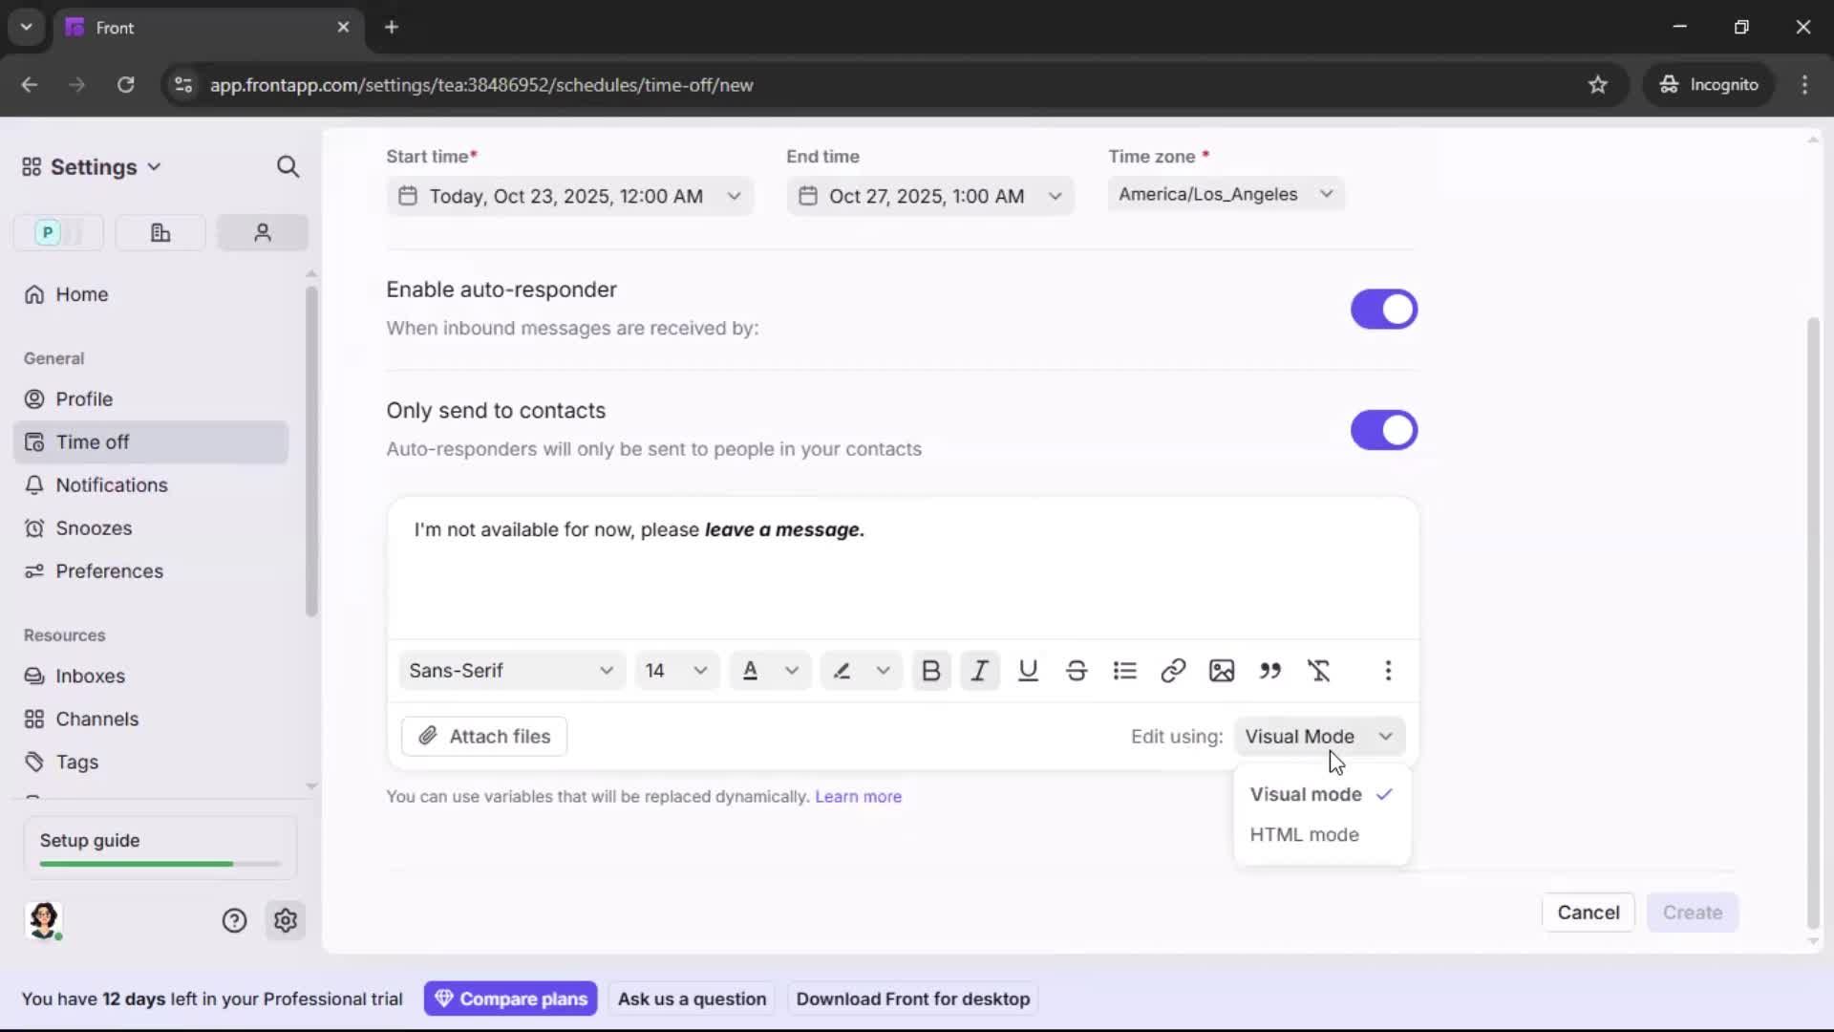1834x1032 pixels.
Task: Click inside the auto-responder message body
Action: pos(902,573)
